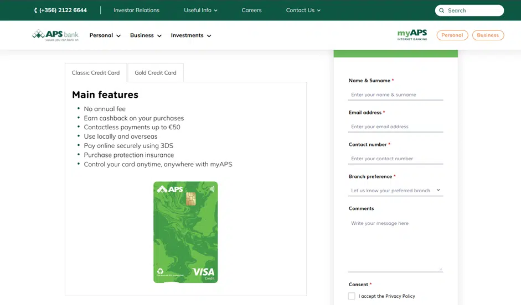
Task: Click the resize handle of the Comments box
Action: [441, 269]
